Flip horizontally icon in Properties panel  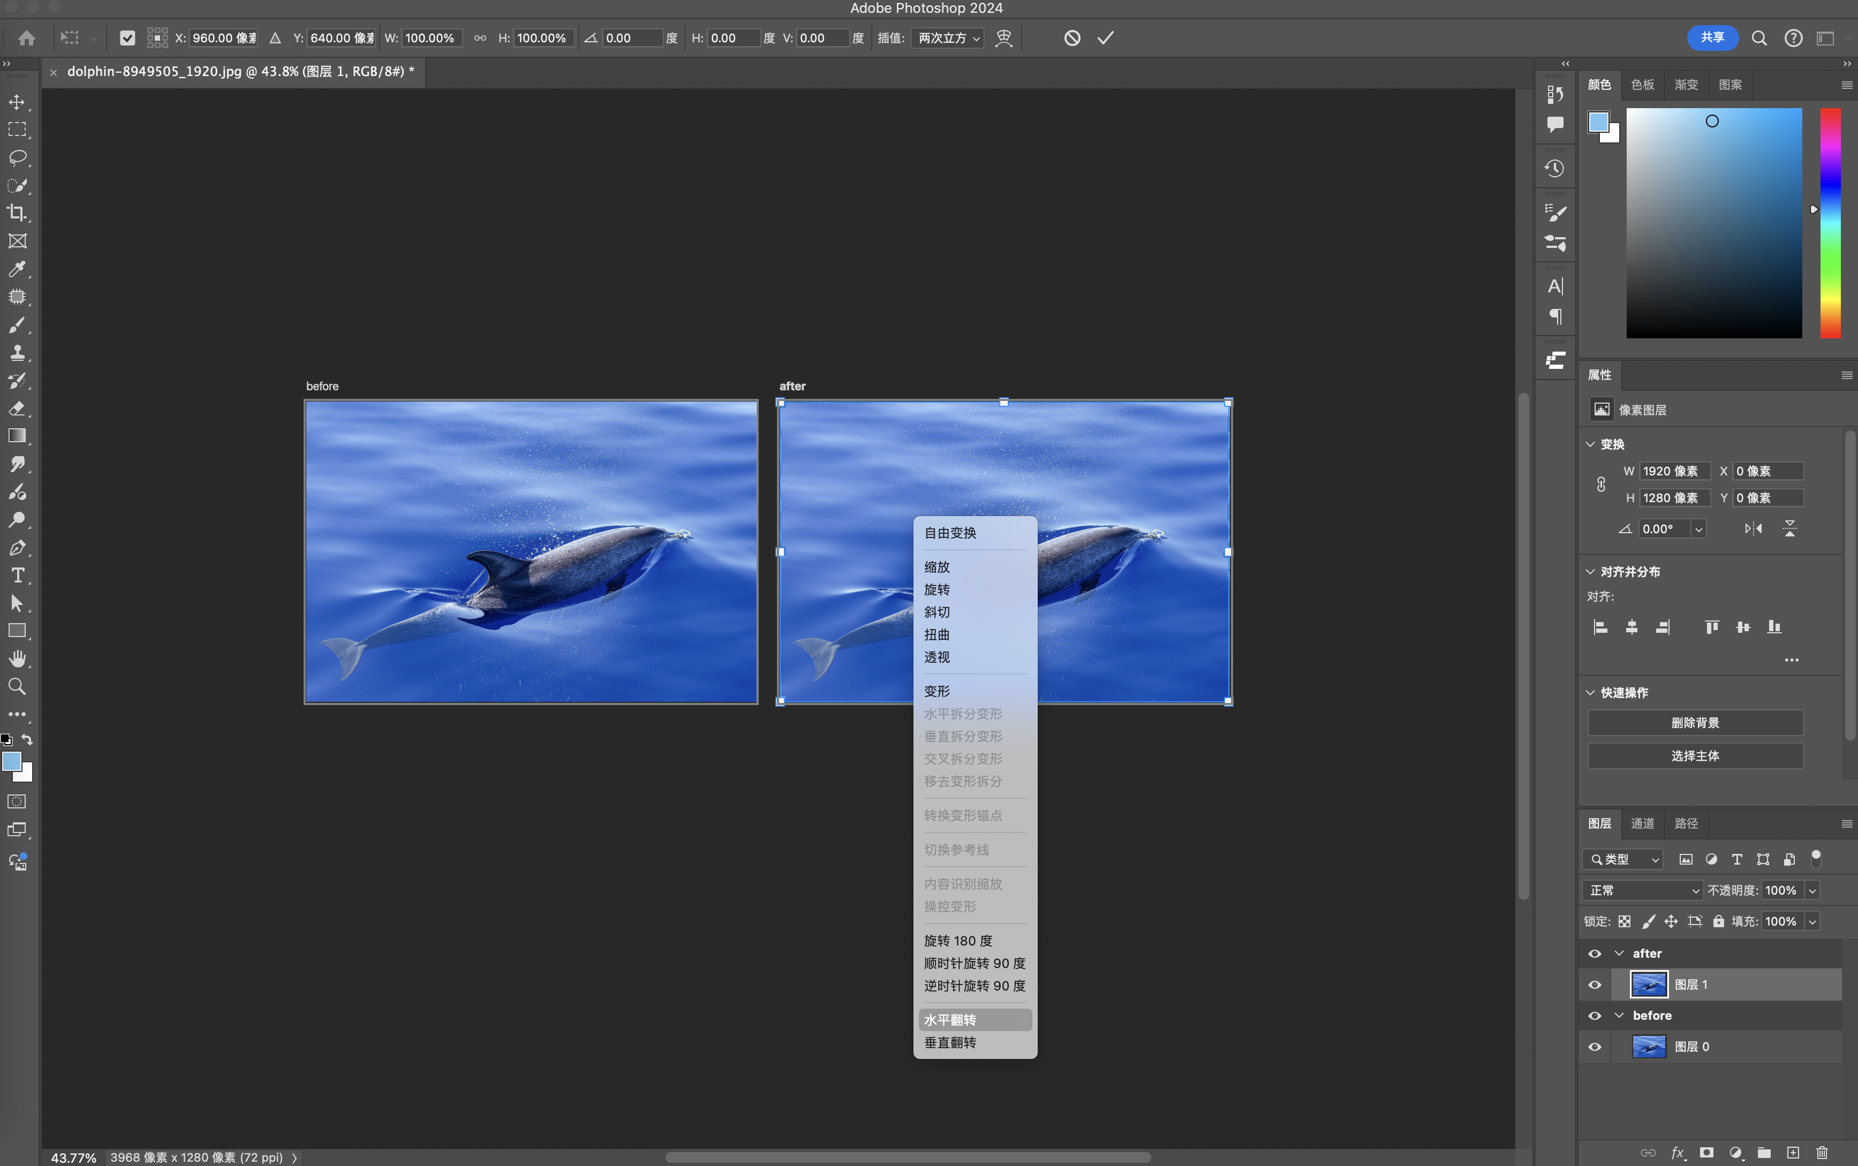(x=1753, y=528)
